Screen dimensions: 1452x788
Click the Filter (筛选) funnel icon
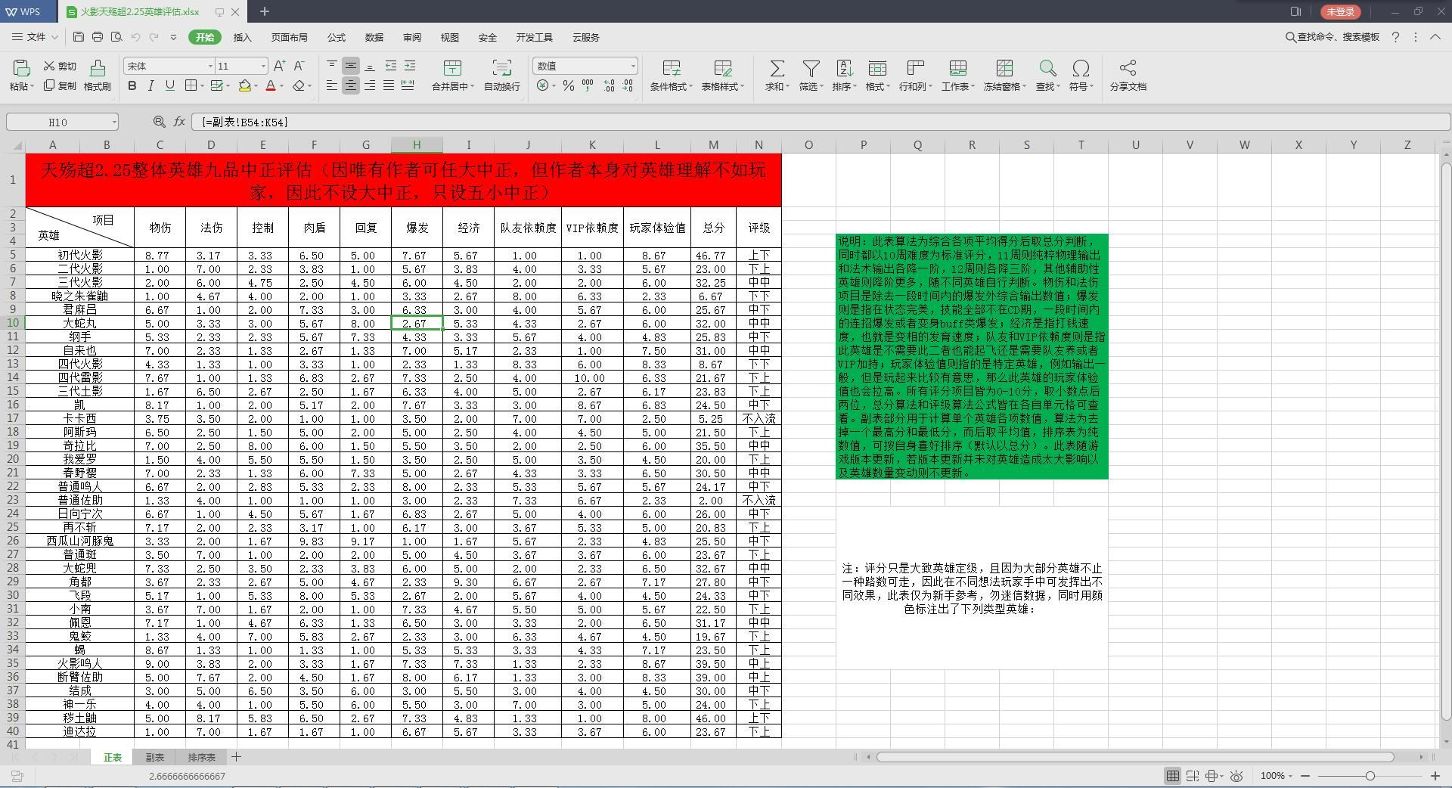click(811, 69)
